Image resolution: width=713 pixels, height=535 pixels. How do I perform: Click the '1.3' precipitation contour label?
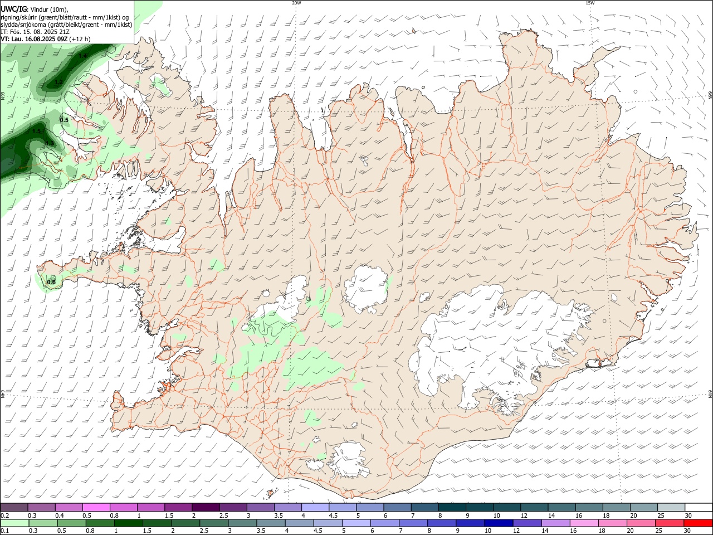50,143
